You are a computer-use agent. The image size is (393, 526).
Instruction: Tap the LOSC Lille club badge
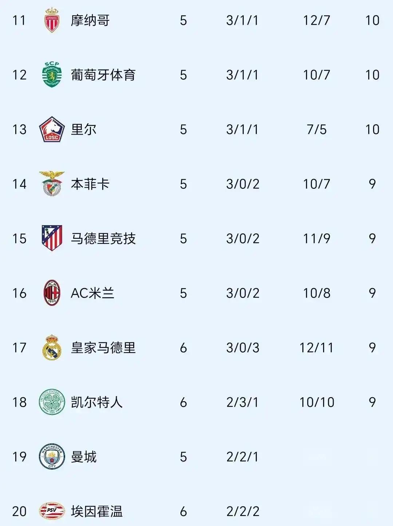click(52, 129)
